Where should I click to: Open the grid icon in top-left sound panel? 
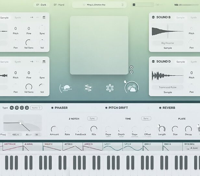click(44, 17)
